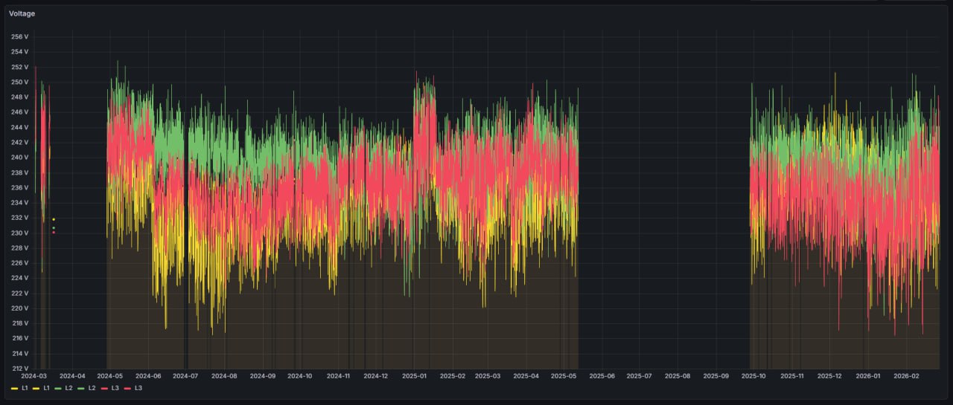Isolate the first L2 legend series label

click(x=68, y=388)
